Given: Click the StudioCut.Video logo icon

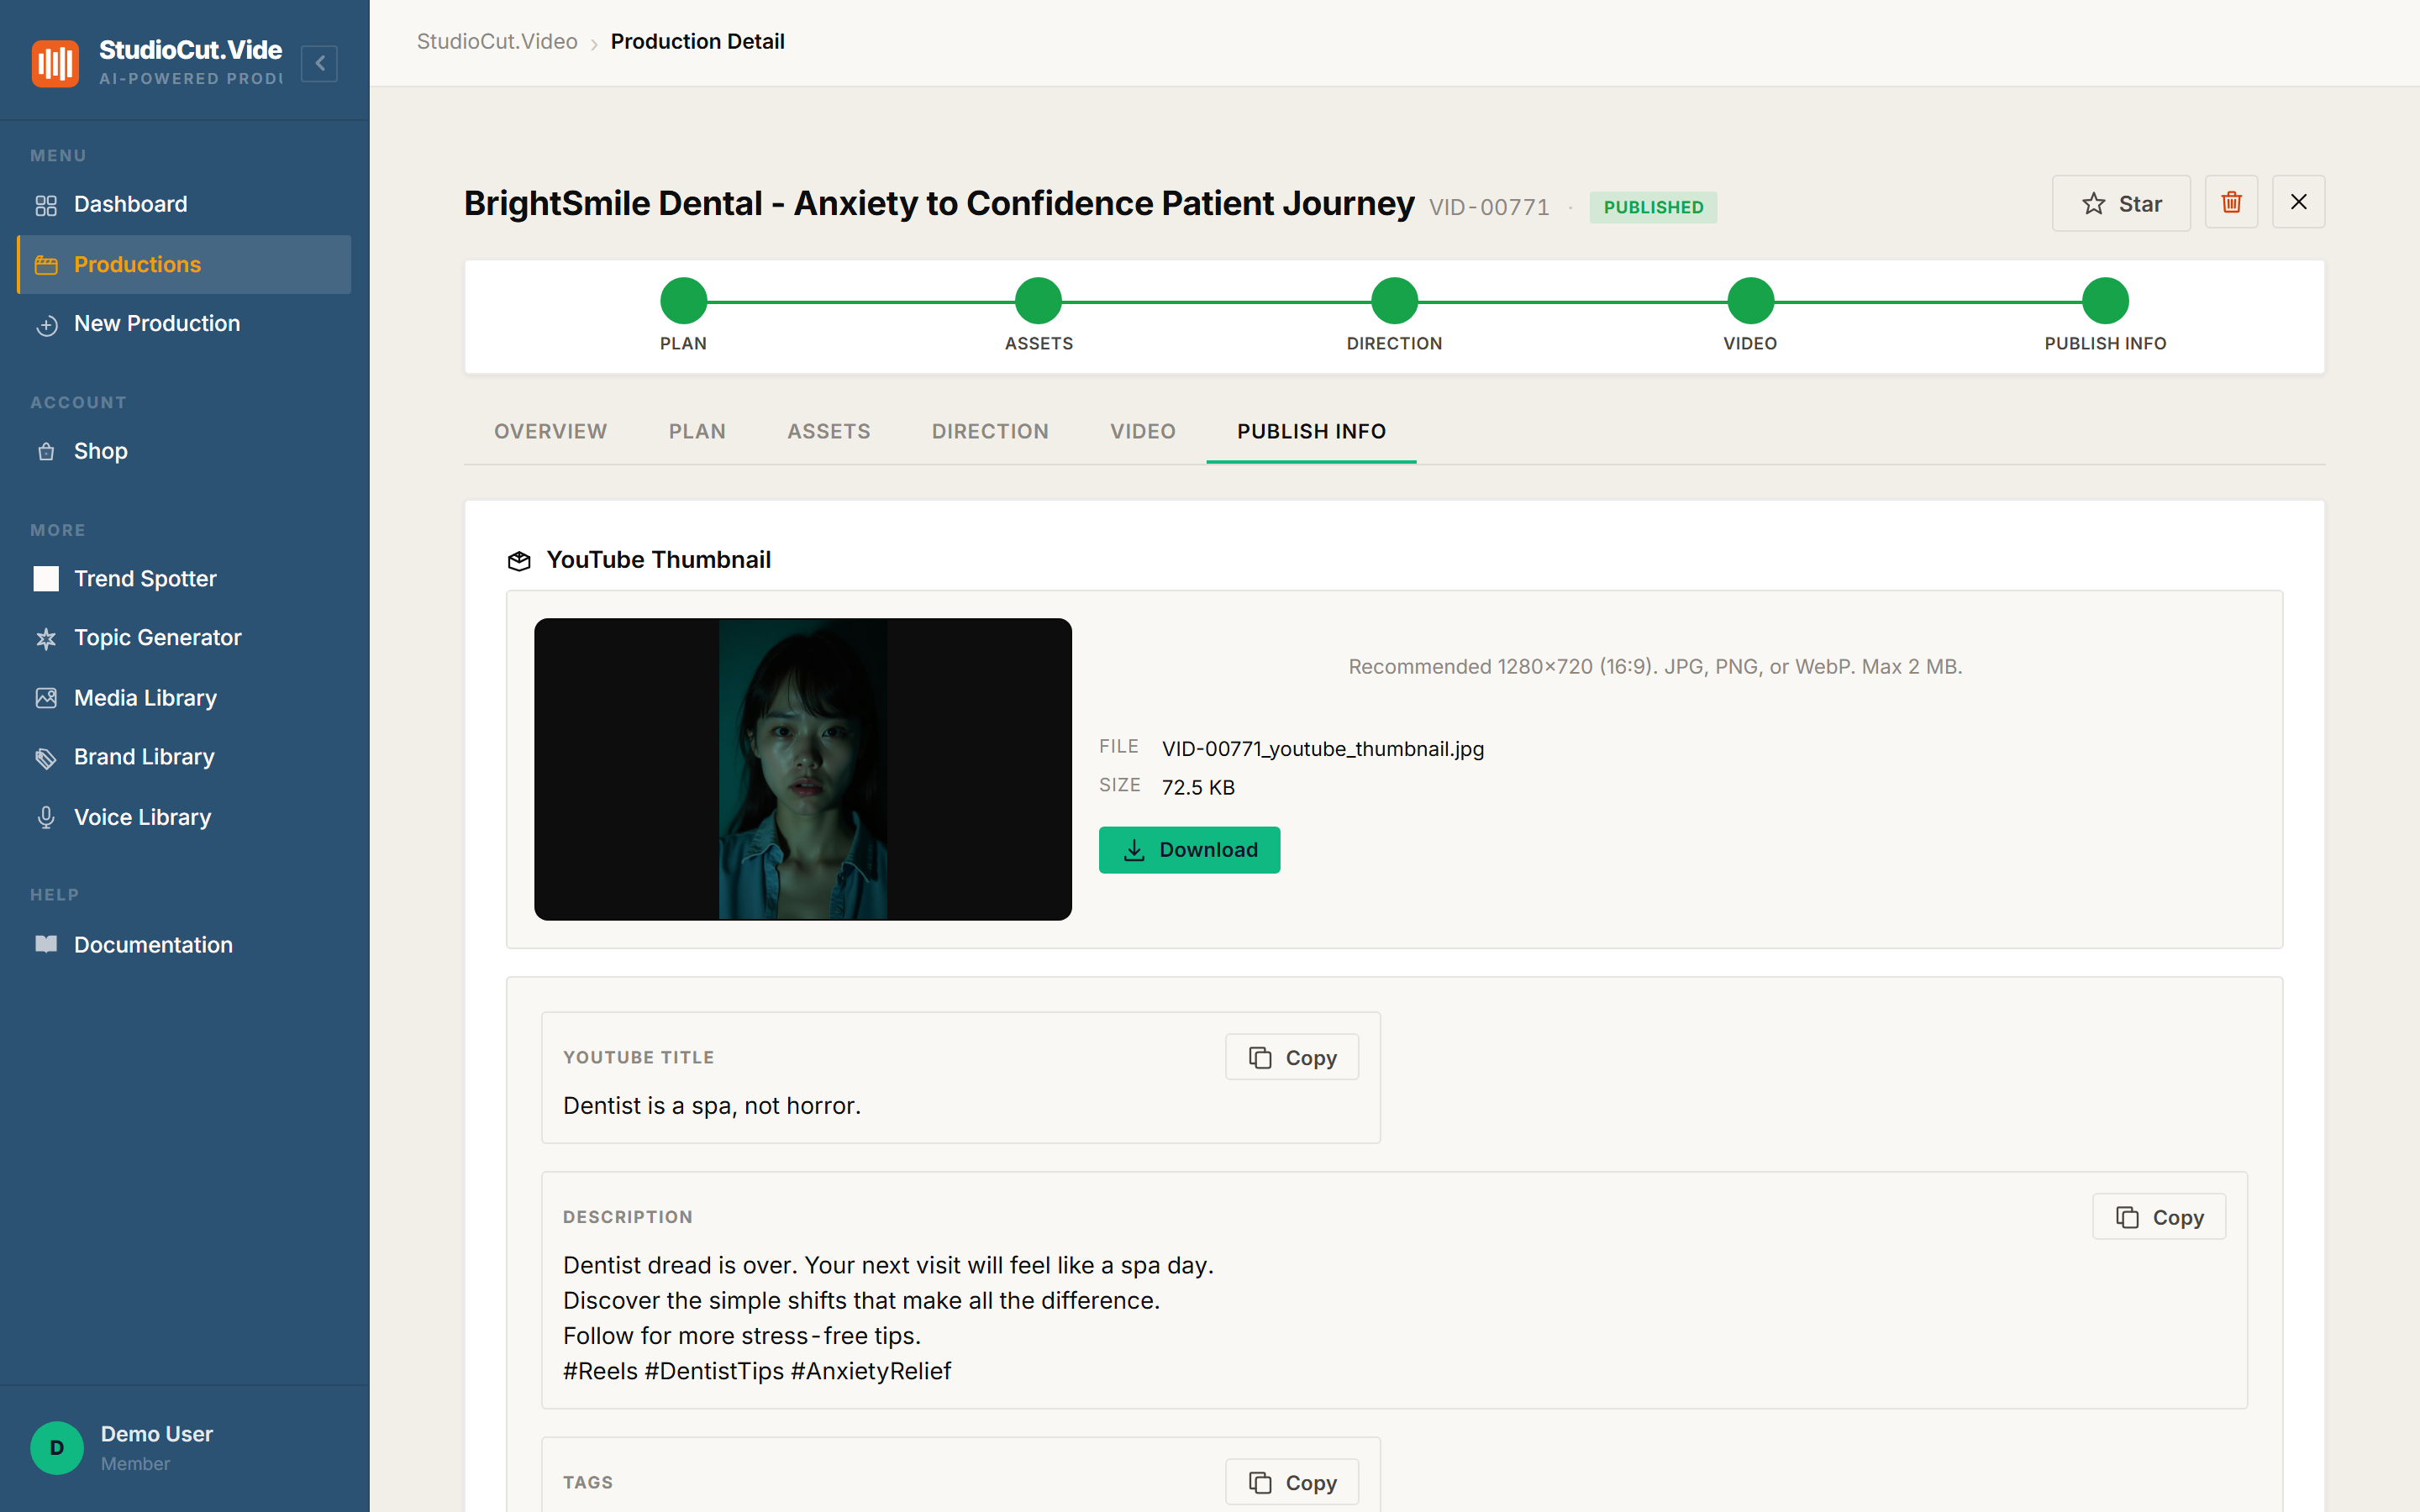Looking at the screenshot, I should click(55, 63).
